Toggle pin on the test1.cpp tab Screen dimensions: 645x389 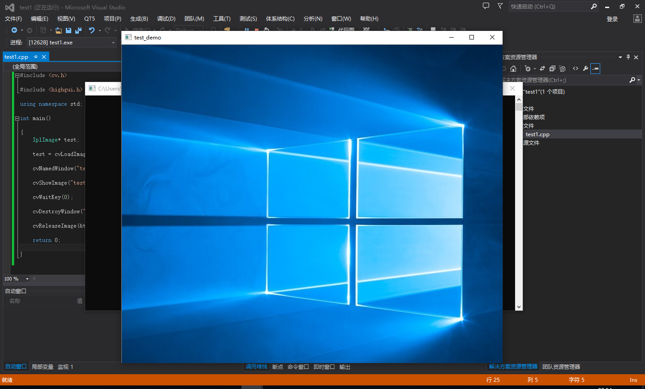[35, 57]
